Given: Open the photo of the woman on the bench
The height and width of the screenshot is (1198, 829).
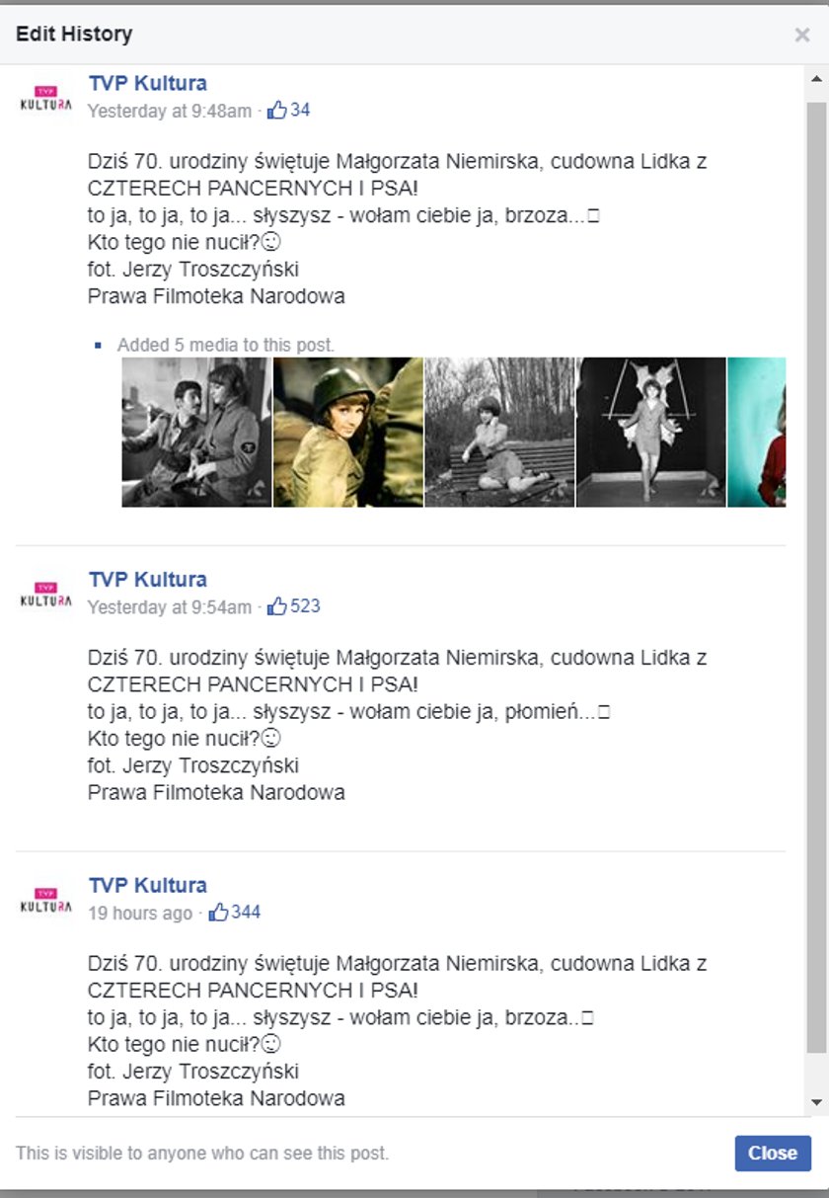Looking at the screenshot, I should point(499,432).
